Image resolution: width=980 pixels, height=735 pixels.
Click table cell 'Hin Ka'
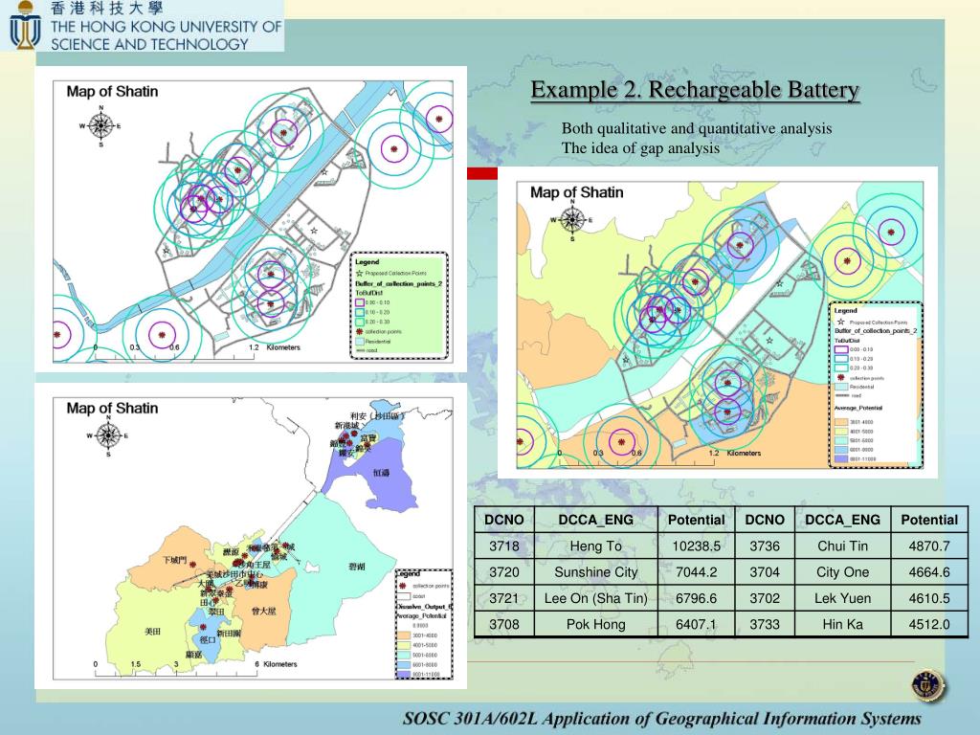(842, 624)
